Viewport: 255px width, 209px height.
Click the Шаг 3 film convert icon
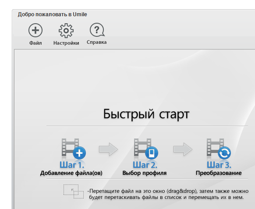(219, 149)
